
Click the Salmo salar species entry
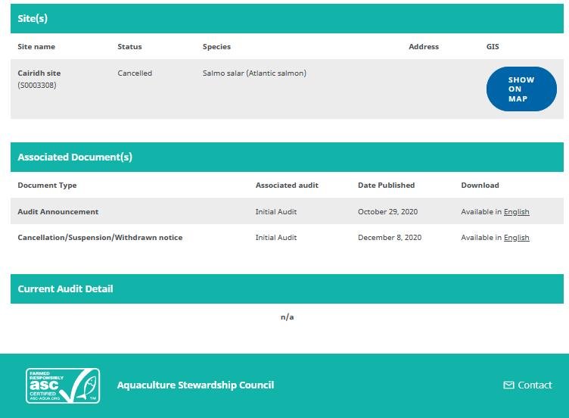click(254, 73)
